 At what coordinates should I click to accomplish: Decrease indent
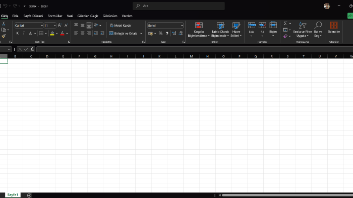pos(96,33)
